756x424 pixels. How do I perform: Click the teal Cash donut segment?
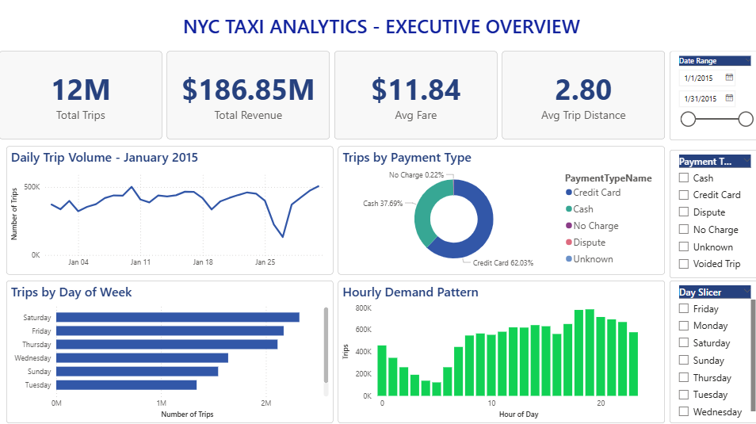[424, 212]
